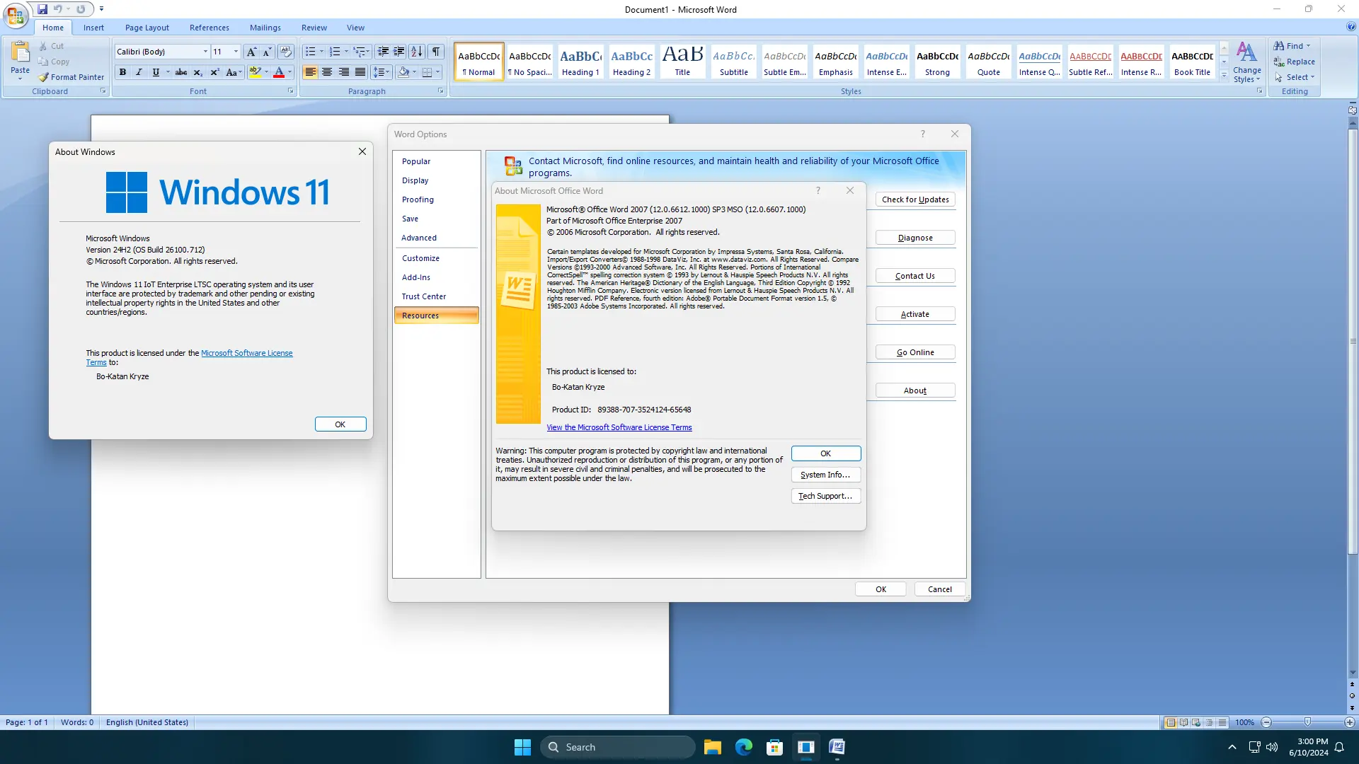Screen dimensions: 1359x764
Task: Open the Line Spacing dropdown
Action: click(x=382, y=72)
